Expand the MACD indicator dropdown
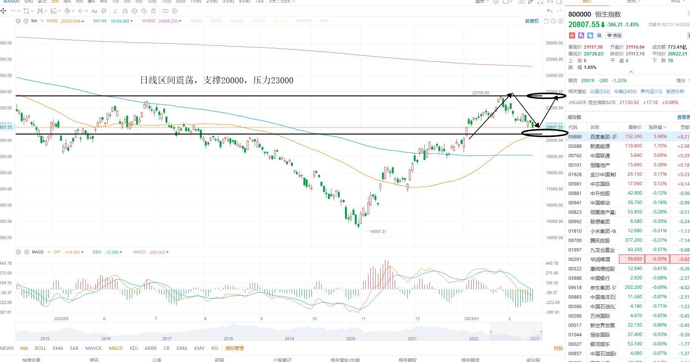 click(49, 252)
